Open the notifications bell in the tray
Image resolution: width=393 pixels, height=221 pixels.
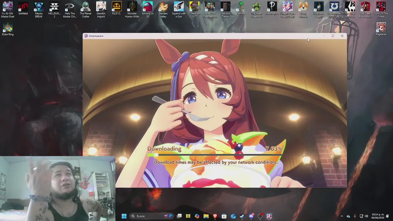387,216
